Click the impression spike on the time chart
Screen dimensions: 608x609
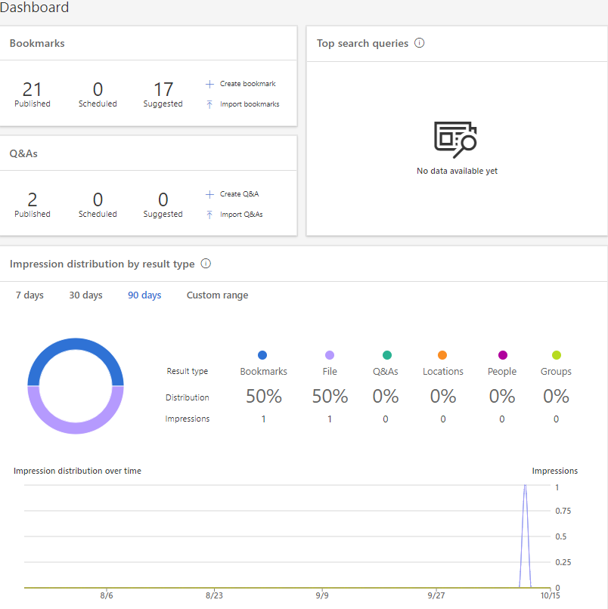click(526, 536)
